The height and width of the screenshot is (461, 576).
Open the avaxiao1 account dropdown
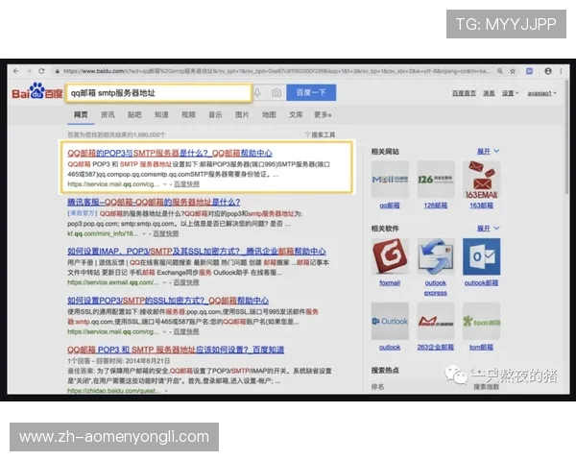tap(542, 93)
